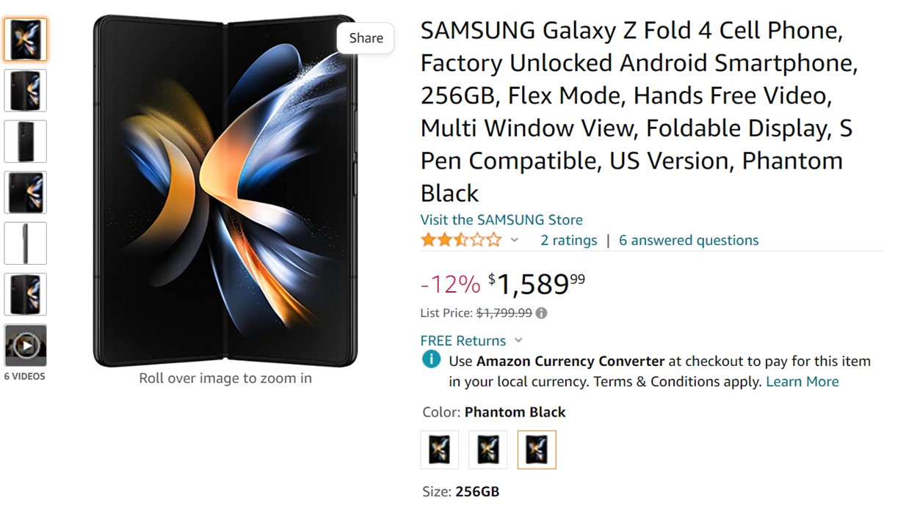Play the product videos thumbnail
This screenshot has height=509, width=906.
pyautogui.click(x=26, y=345)
